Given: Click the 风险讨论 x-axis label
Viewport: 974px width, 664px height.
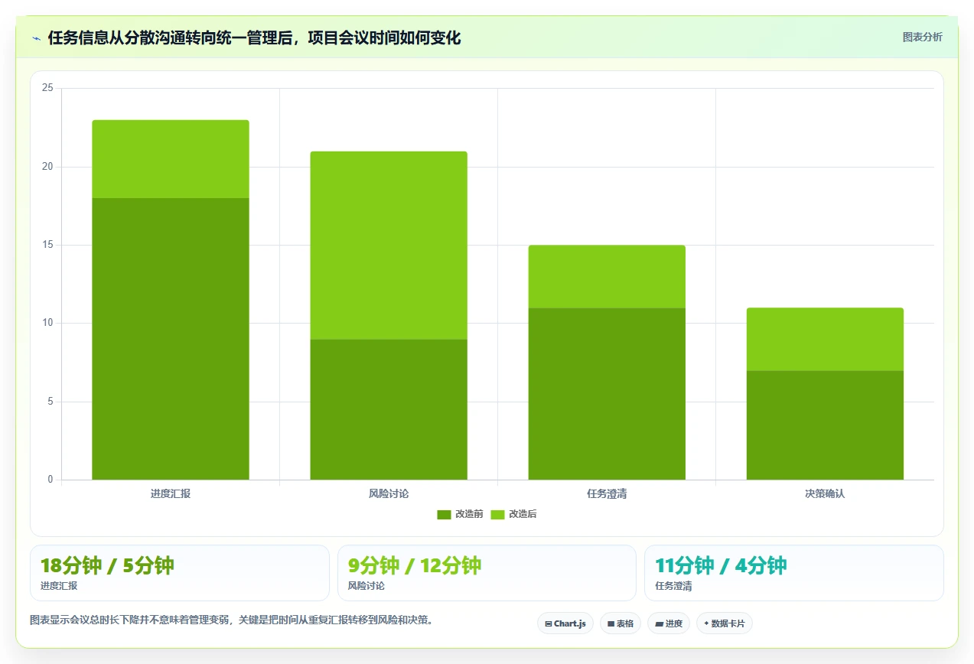Looking at the screenshot, I should 389,494.
